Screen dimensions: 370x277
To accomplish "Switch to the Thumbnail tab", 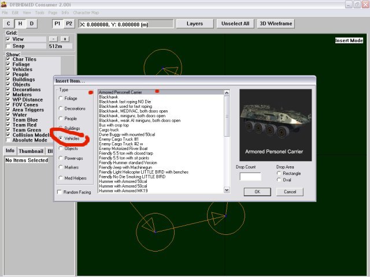I will (30, 151).
